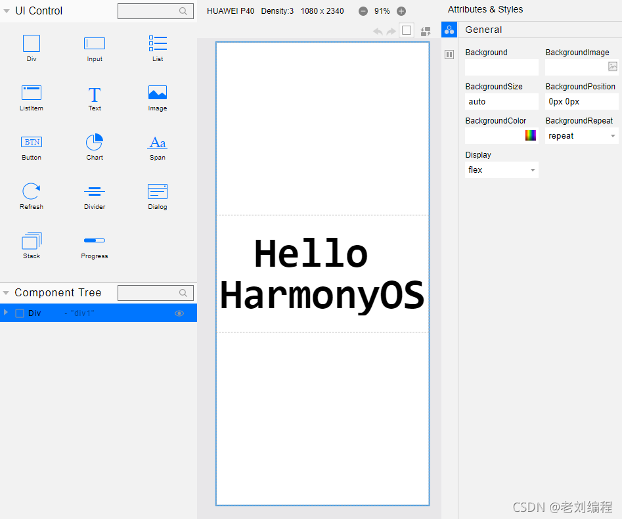This screenshot has height=519, width=622.
Task: Collapse the Component Tree panel
Action: click(6, 293)
